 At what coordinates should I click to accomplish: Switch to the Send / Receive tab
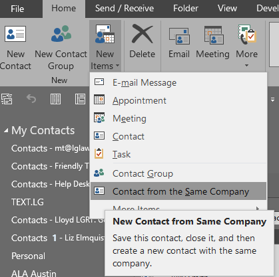[x=125, y=9]
